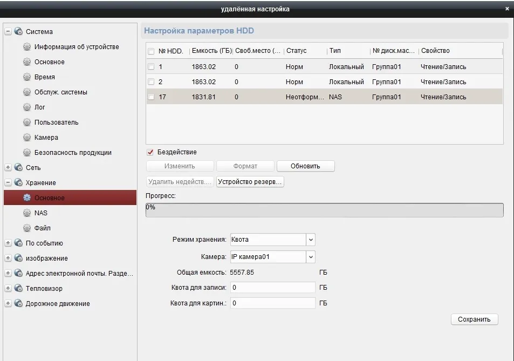Click the gear icon beside Лог
This screenshot has width=514, height=361.
coord(27,107)
